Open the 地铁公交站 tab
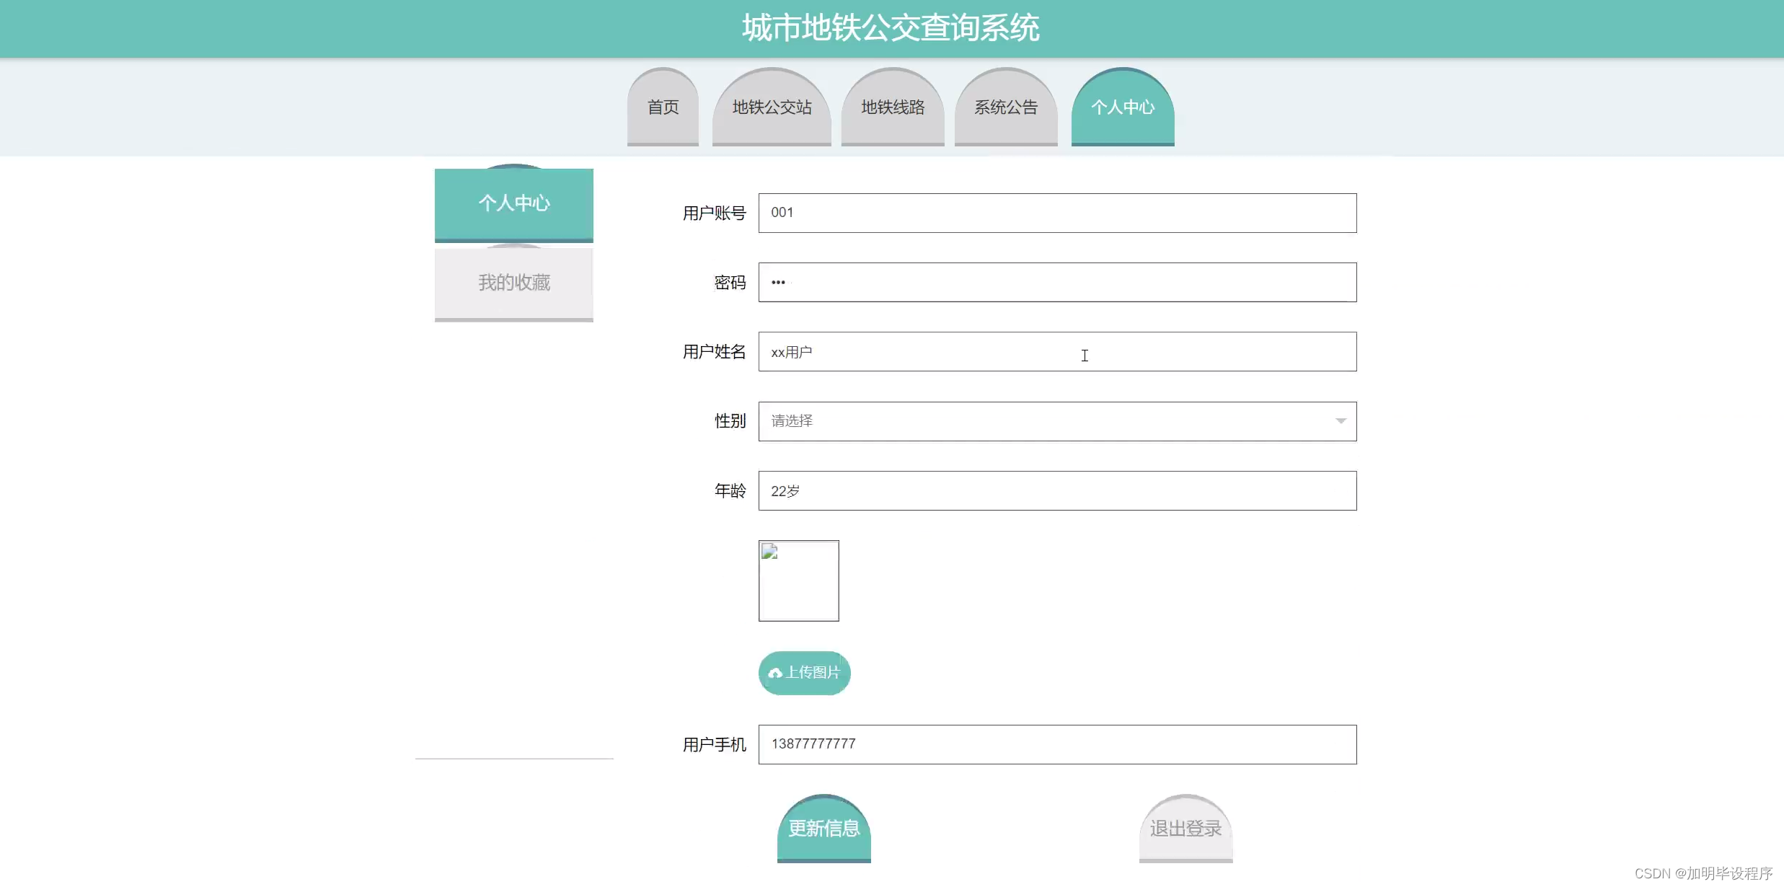 click(x=772, y=108)
